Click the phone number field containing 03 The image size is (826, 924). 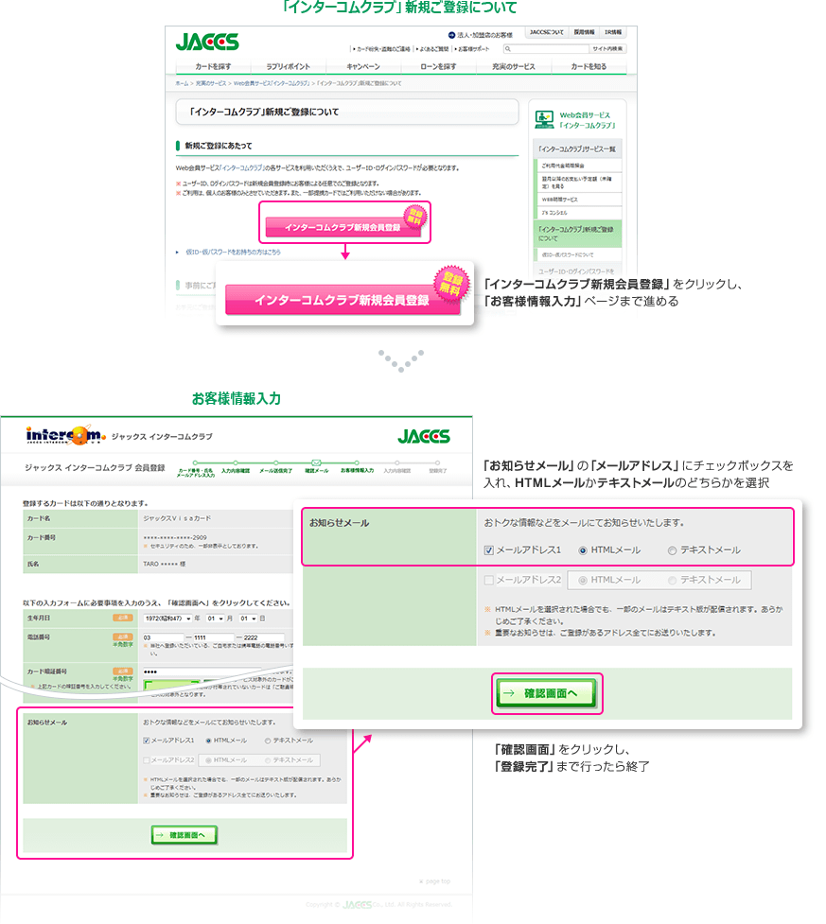[x=163, y=637]
